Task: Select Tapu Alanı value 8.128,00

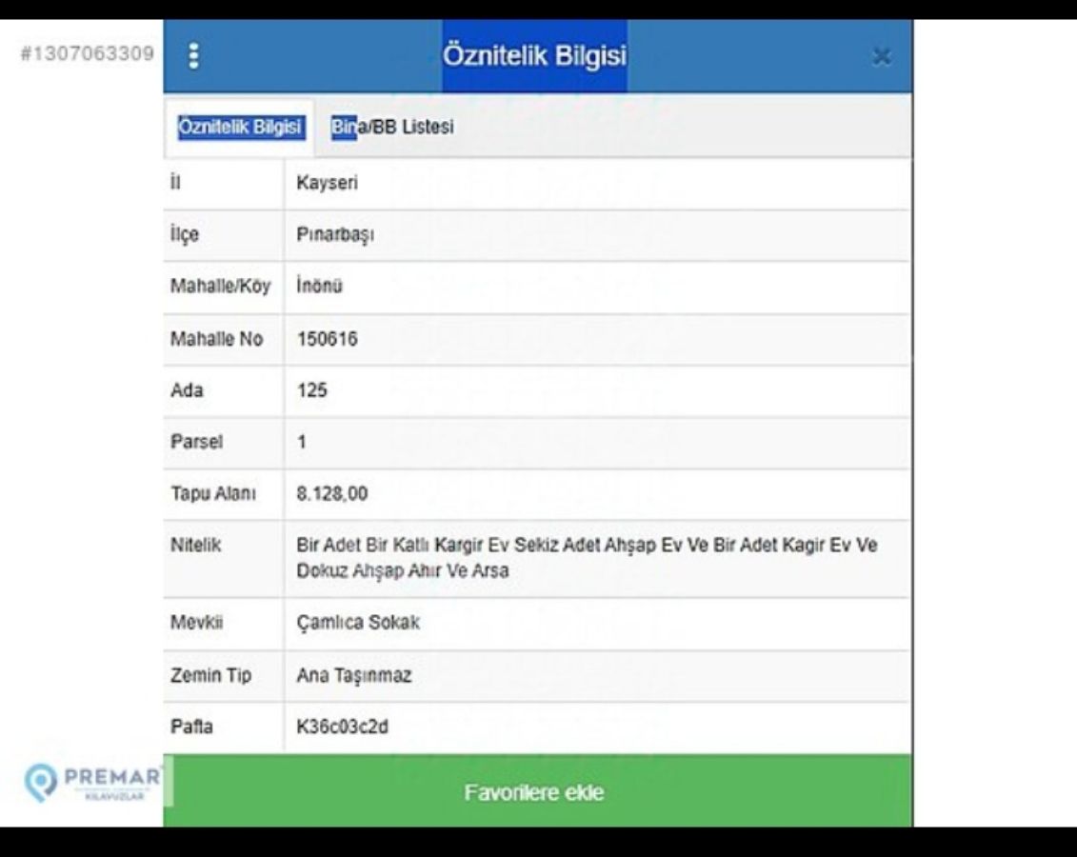Action: click(332, 494)
